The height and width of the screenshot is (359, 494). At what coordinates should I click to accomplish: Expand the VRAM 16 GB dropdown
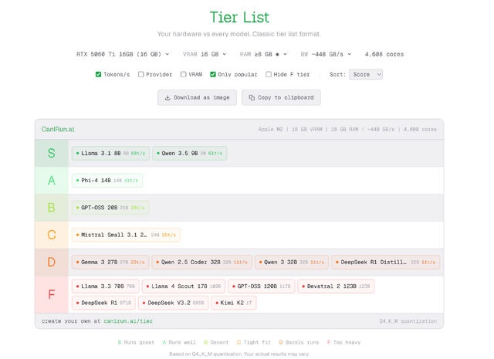[x=205, y=55]
